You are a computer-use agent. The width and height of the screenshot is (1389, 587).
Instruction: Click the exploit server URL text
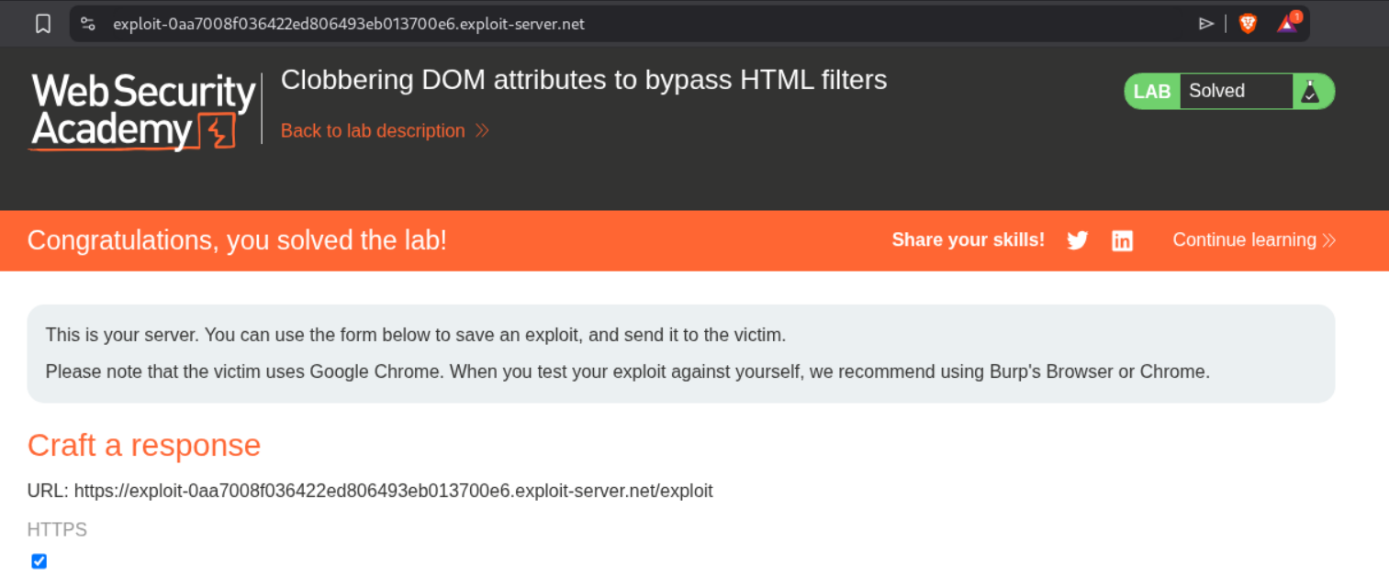pyautogui.click(x=393, y=491)
